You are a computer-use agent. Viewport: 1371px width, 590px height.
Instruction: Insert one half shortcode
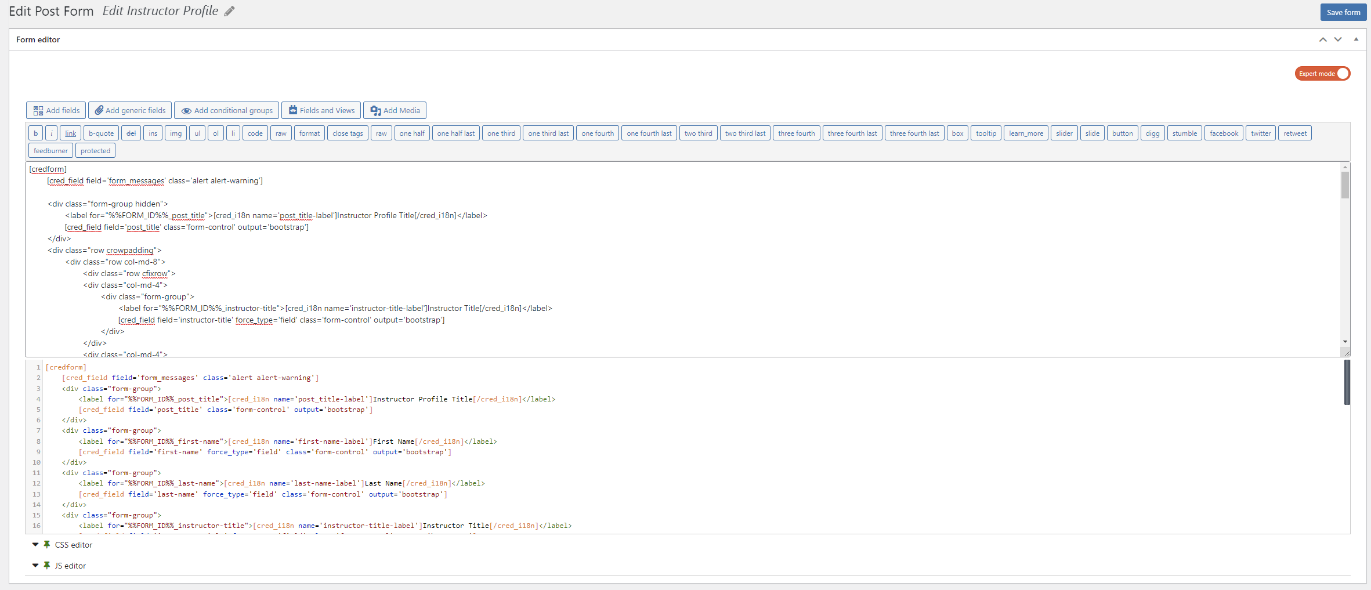click(x=412, y=133)
